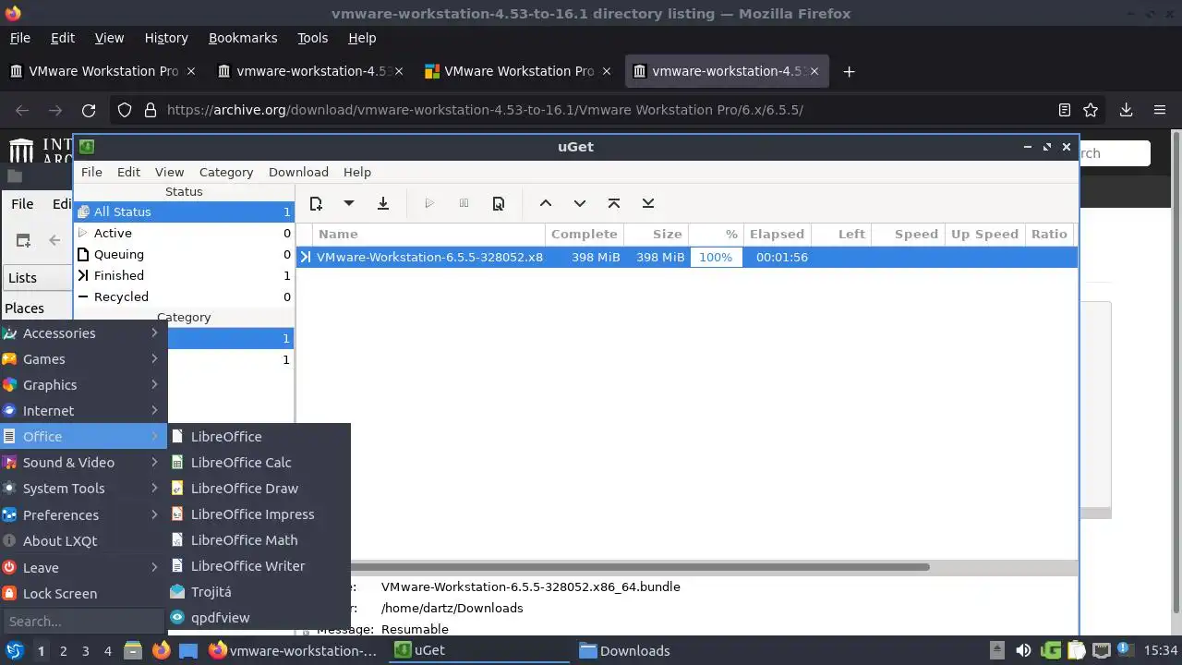
Task: Open the Preferences submenu
Action: 83,514
